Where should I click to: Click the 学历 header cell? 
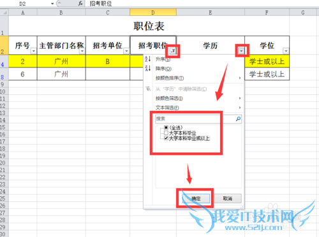(x=211, y=45)
